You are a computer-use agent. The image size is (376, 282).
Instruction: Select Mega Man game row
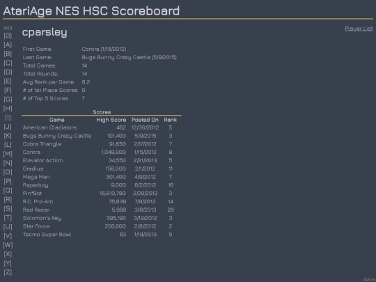[102, 177]
